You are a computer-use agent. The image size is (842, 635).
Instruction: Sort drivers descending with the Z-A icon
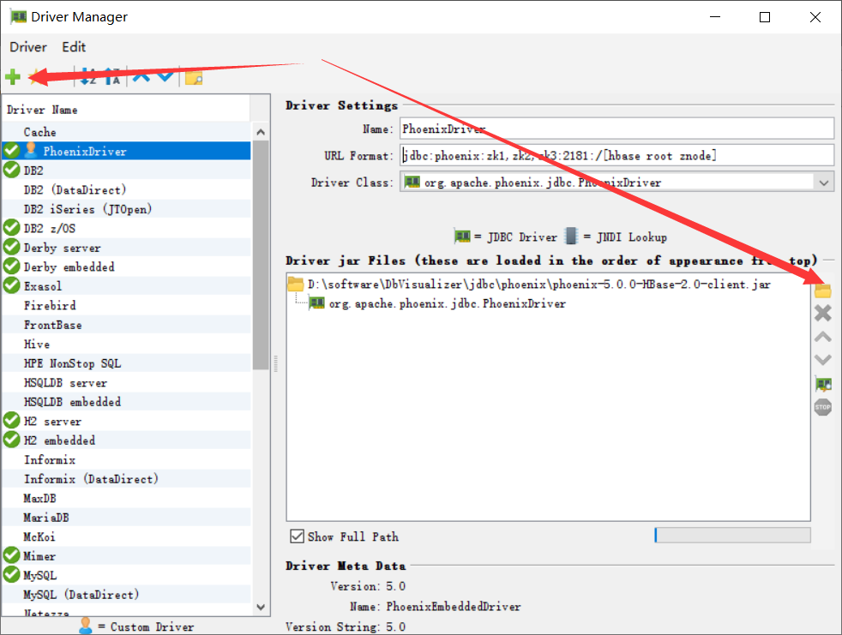coord(108,77)
